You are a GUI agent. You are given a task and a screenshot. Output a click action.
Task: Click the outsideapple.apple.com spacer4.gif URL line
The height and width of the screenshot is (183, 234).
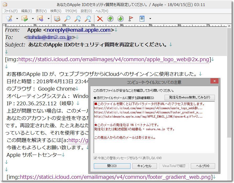[x=148, y=117]
